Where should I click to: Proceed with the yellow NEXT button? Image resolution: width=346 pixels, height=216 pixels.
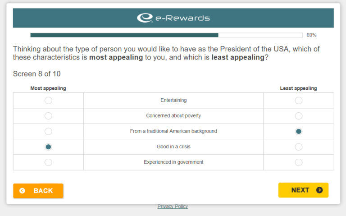pyautogui.click(x=303, y=190)
